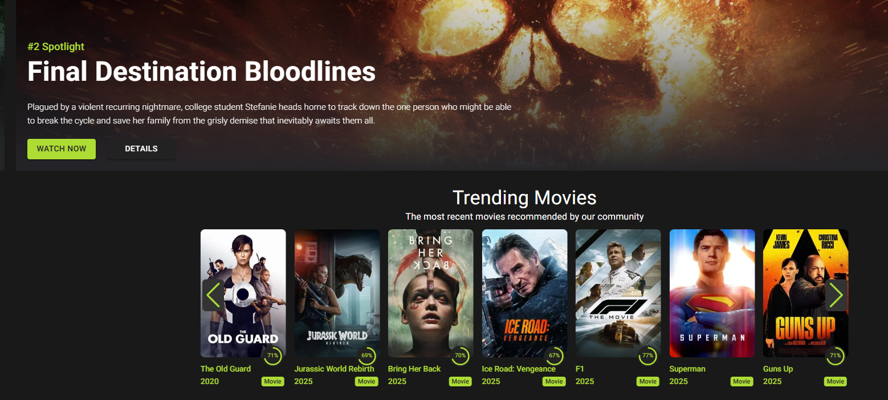Click the 71% rating circle on Guns Up

pos(835,356)
